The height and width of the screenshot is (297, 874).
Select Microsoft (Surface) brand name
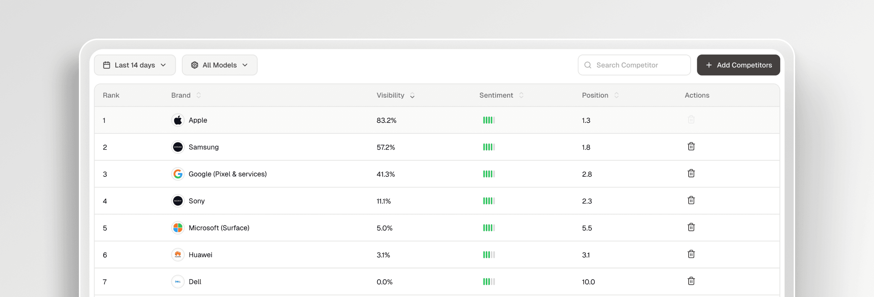point(219,228)
